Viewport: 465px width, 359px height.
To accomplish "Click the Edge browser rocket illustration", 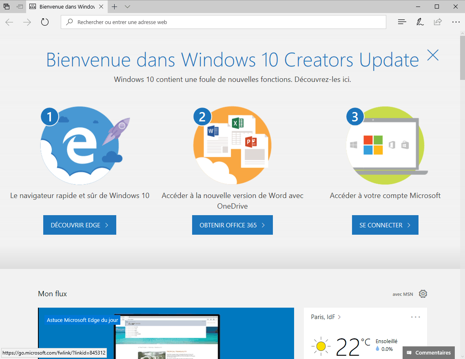I will 85,145.
